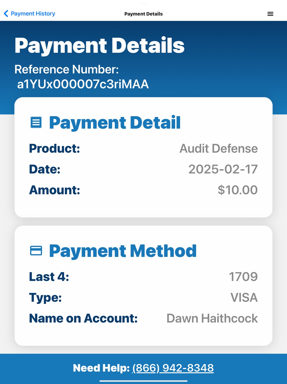Select the $10.00 amount value
287x384 pixels.
(x=237, y=190)
